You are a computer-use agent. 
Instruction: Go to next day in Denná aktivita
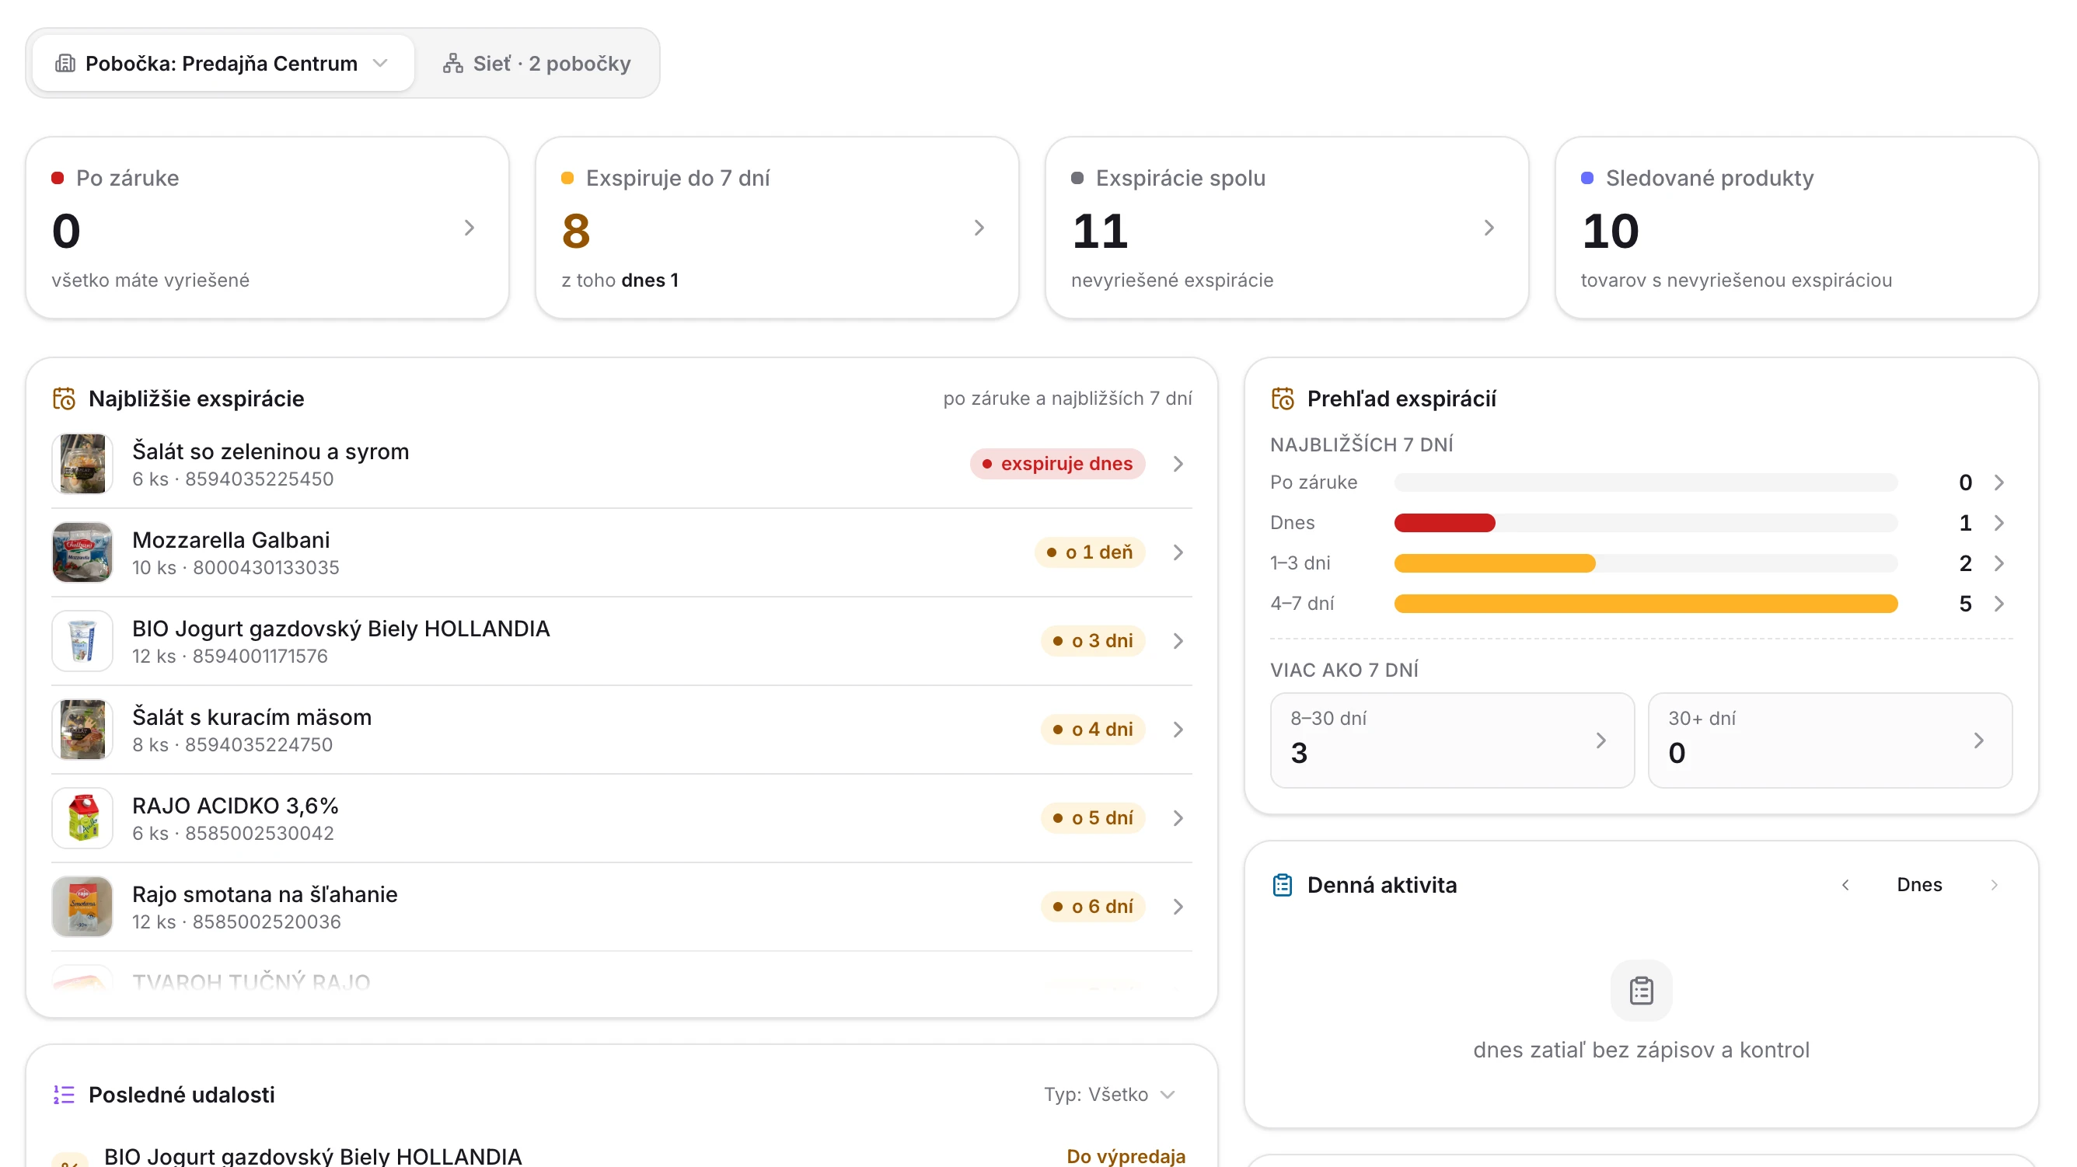pyautogui.click(x=1994, y=885)
